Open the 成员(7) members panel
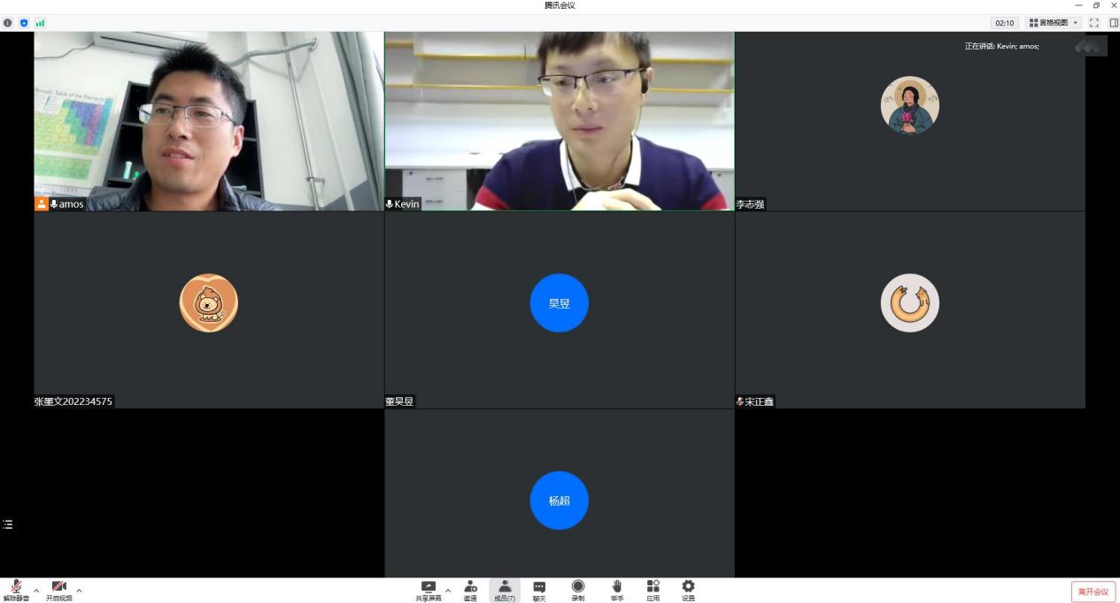This screenshot has height=603, width=1120. pyautogui.click(x=505, y=590)
